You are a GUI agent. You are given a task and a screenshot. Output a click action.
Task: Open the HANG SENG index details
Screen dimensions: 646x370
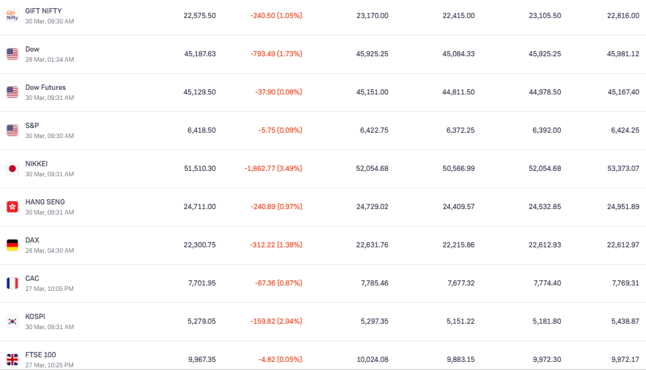45,202
